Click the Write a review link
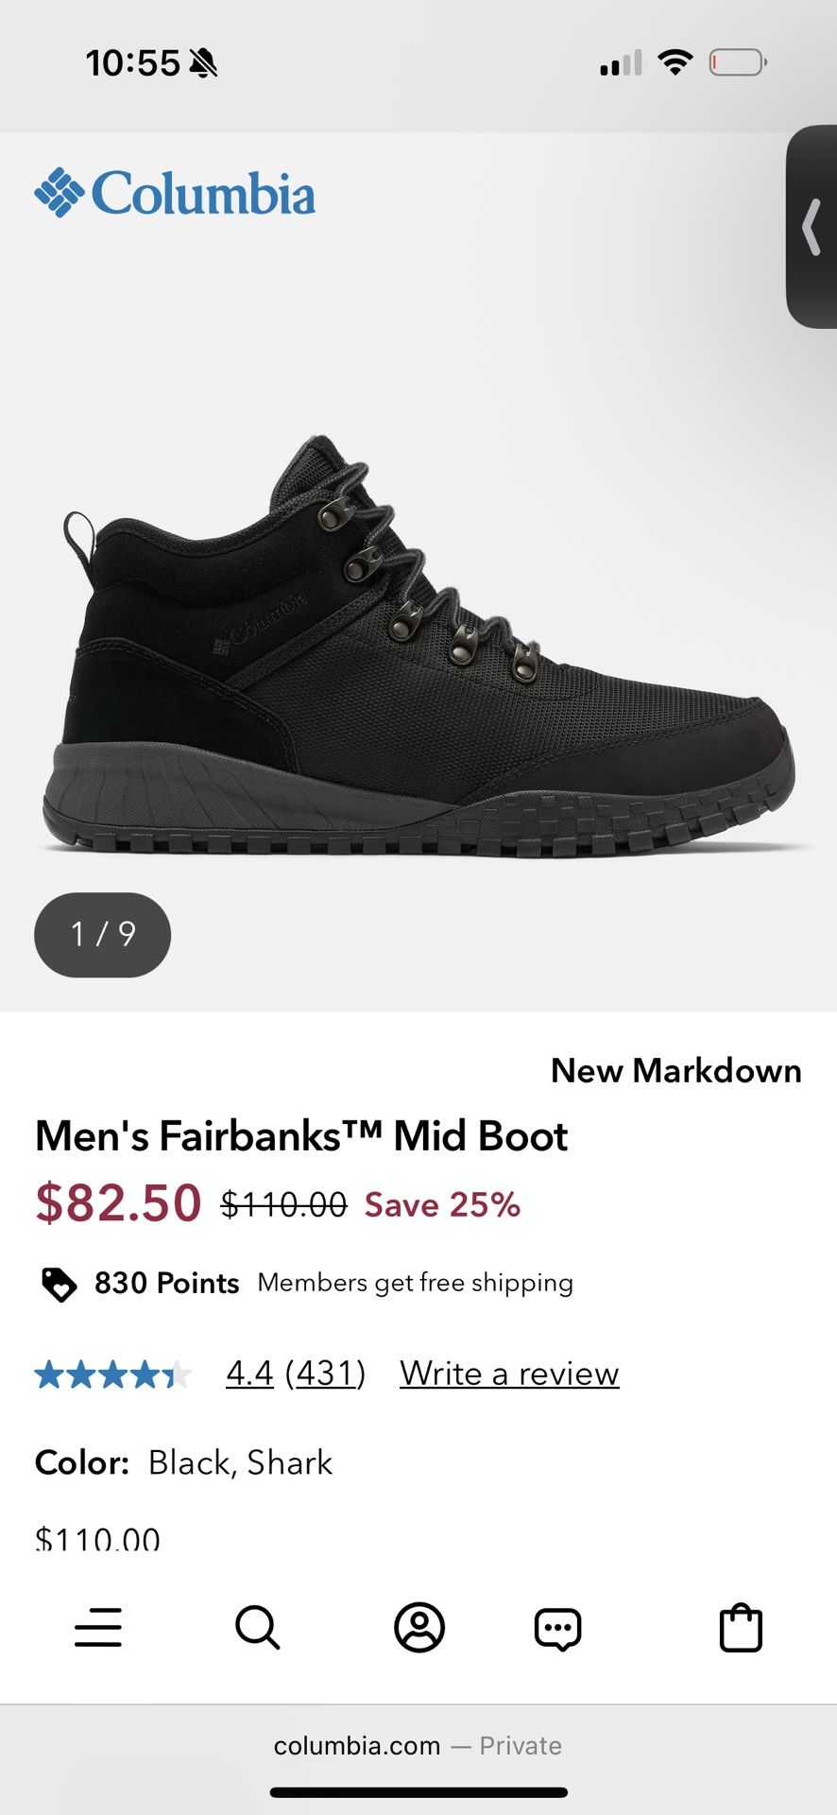 tap(509, 1373)
